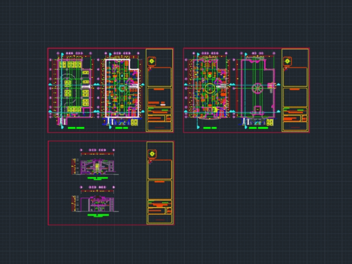This screenshot has height=264, width=352.
Task: Click the small orange detail icon near the title block bottom
Action: click(x=168, y=118)
